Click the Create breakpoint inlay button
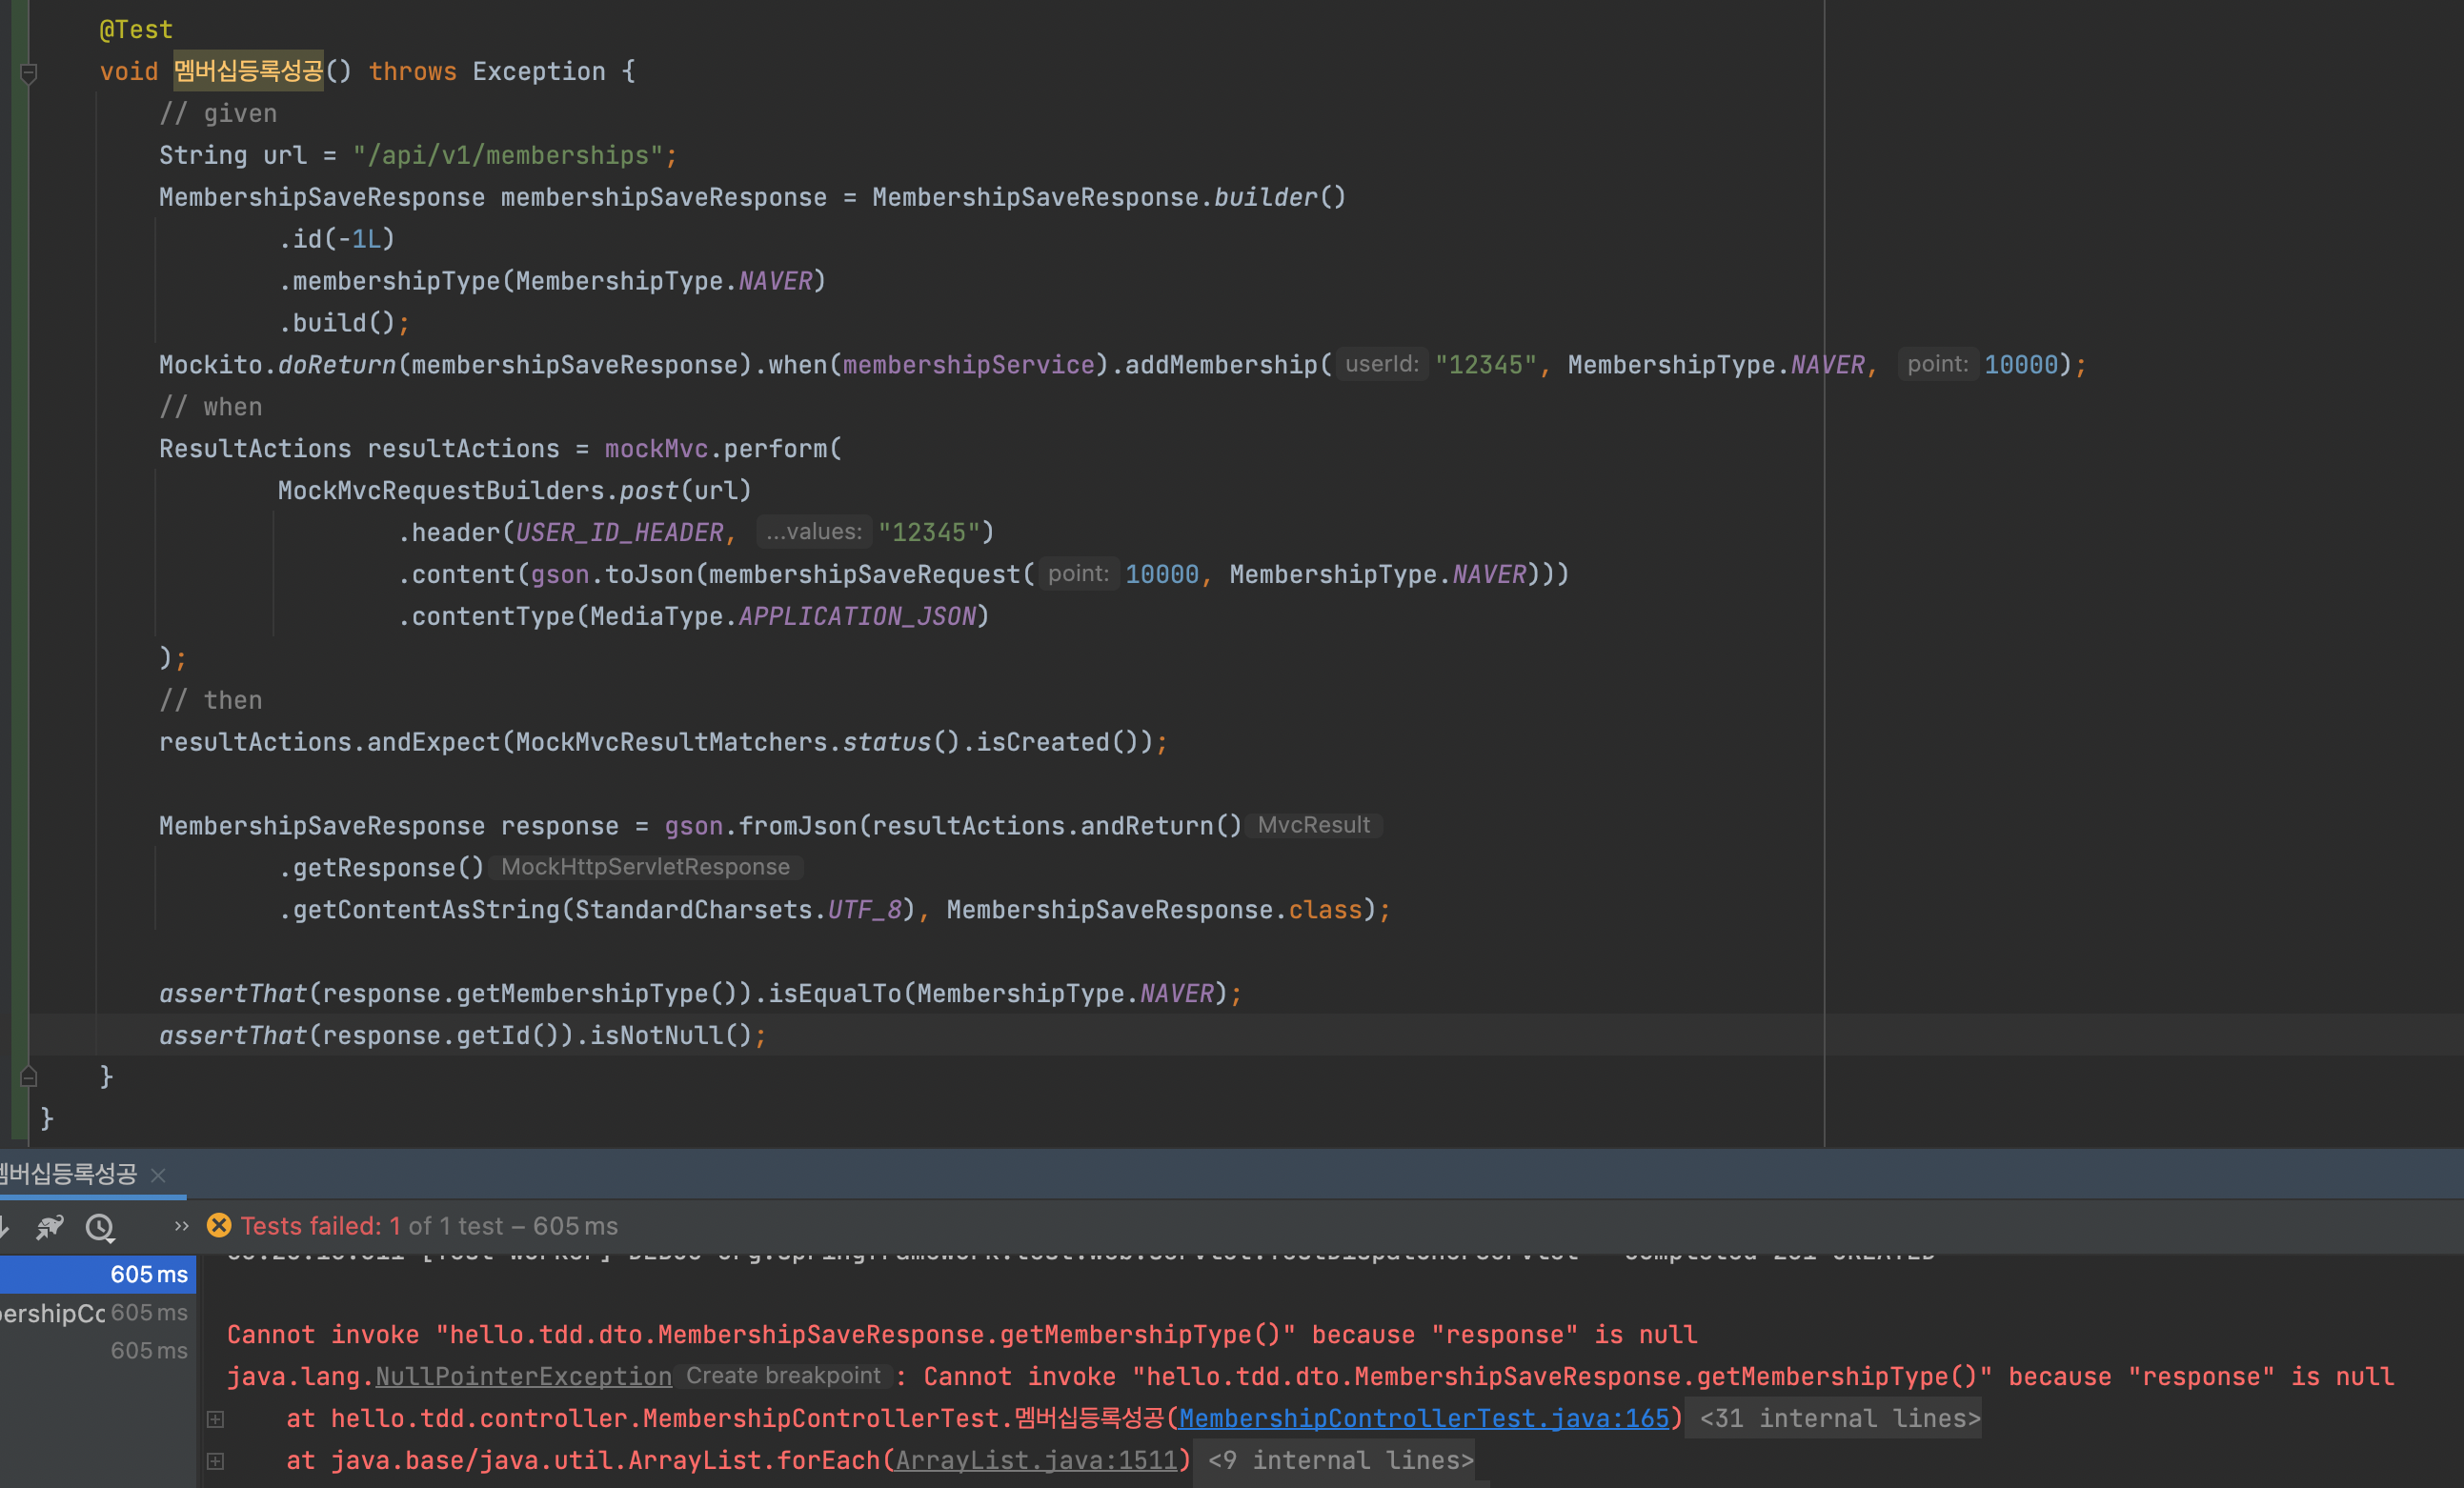Screen dimensions: 2464x1488 pyautogui.click(x=783, y=1376)
